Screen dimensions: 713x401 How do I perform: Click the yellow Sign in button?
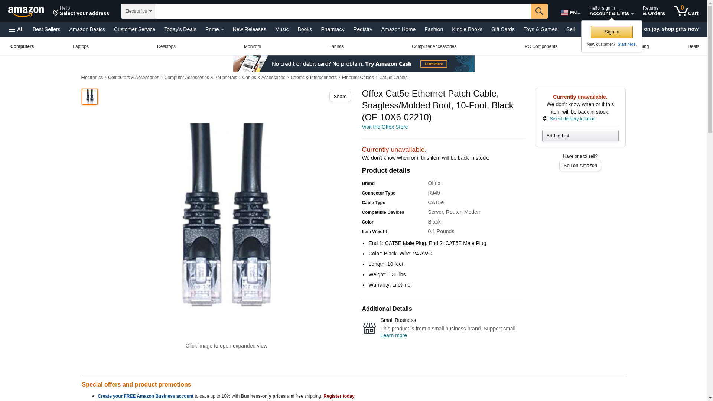coord(612,32)
